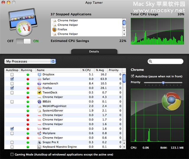The width and height of the screenshot is (189, 159).
Task: Click the TweetDeck bird icon
Action: click(x=39, y=93)
